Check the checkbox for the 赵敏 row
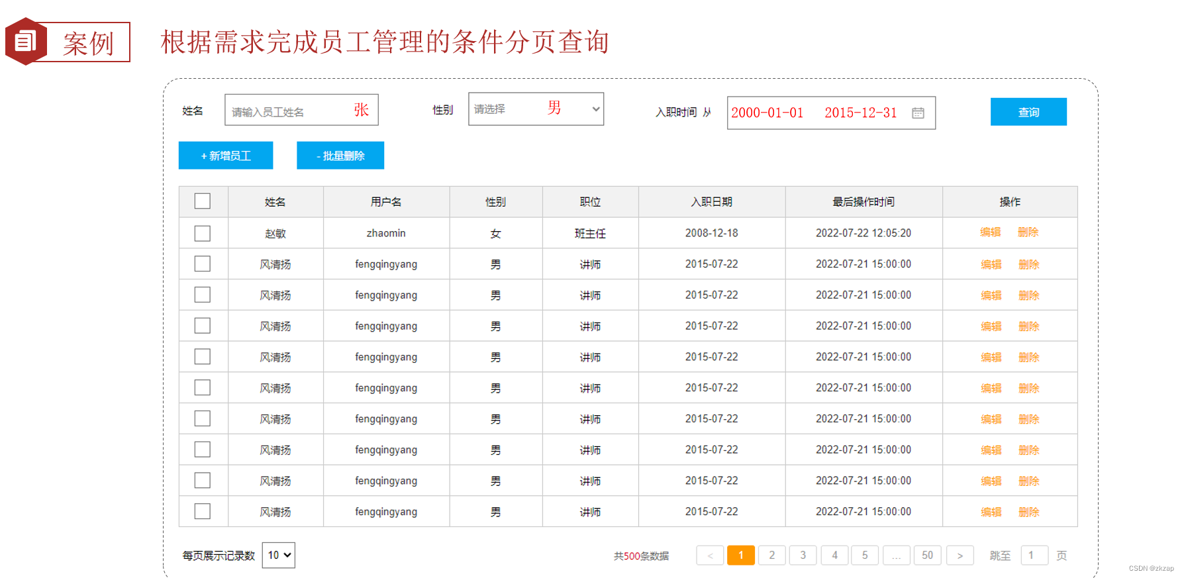The height and width of the screenshot is (578, 1184). (x=203, y=233)
